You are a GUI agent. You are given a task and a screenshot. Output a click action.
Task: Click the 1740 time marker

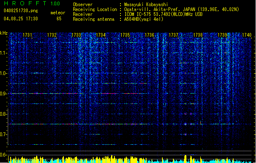(x=247, y=35)
